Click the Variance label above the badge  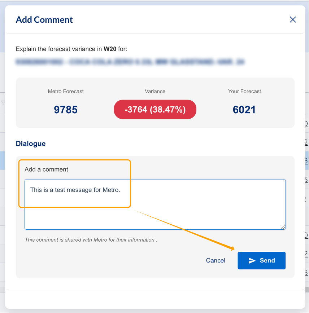(x=155, y=92)
